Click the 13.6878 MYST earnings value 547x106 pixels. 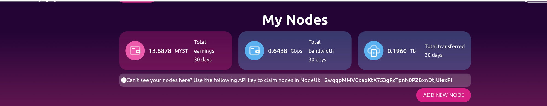point(160,51)
